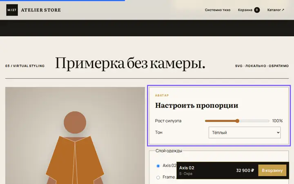The height and width of the screenshot is (184, 294).
Task: Open the Каталог link
Action: [x=276, y=10]
